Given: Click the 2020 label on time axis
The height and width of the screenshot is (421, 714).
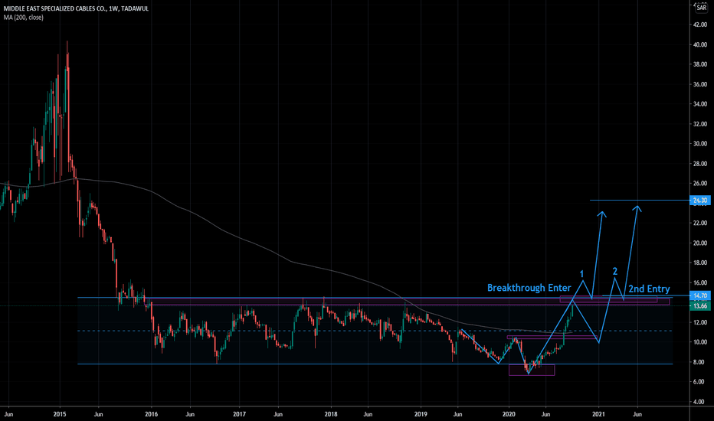Looking at the screenshot, I should pyautogui.click(x=509, y=414).
